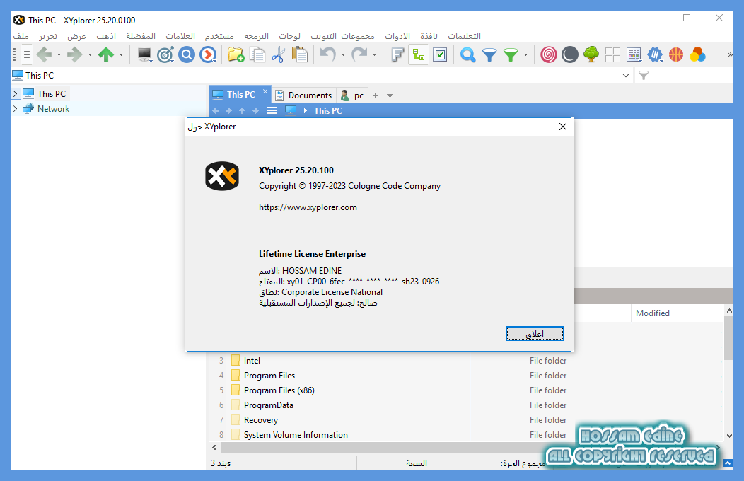This screenshot has height=481, width=744.
Task: Open Back button history dropdown arrow
Action: click(x=59, y=55)
